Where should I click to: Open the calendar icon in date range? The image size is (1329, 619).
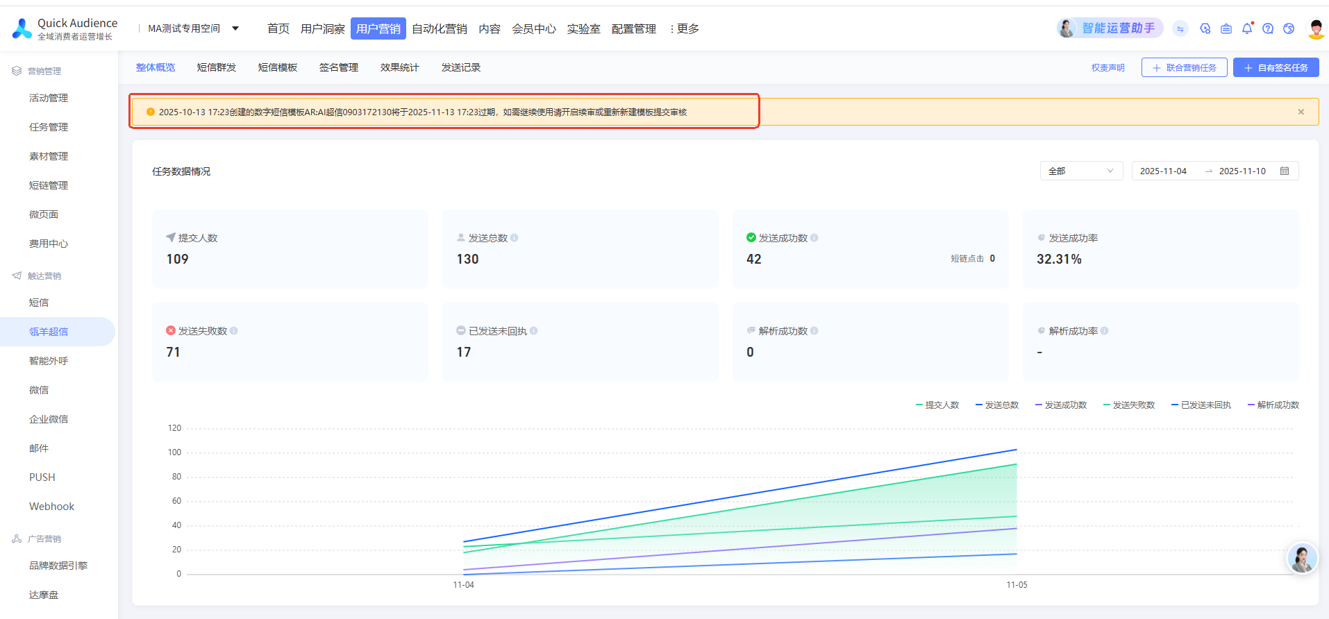click(x=1285, y=171)
